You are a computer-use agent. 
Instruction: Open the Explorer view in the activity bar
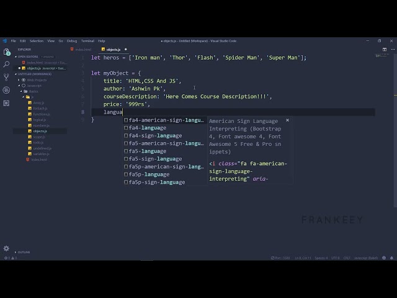[7, 52]
